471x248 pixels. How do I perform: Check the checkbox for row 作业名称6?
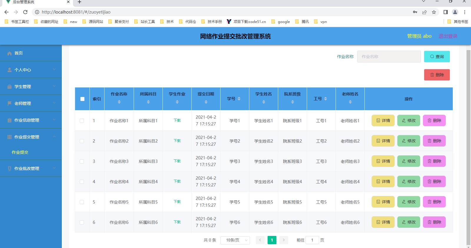82,222
